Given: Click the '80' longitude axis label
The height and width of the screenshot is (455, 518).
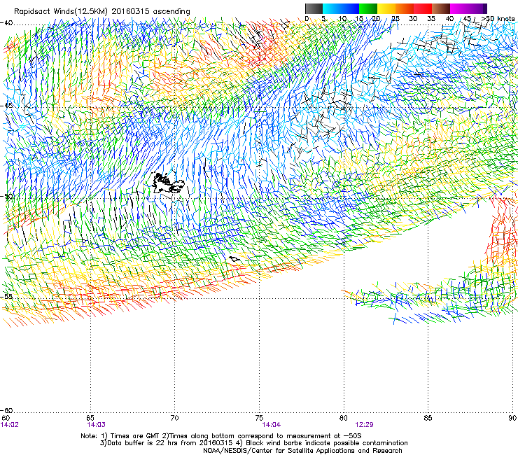Looking at the screenshot, I should coord(344,418).
